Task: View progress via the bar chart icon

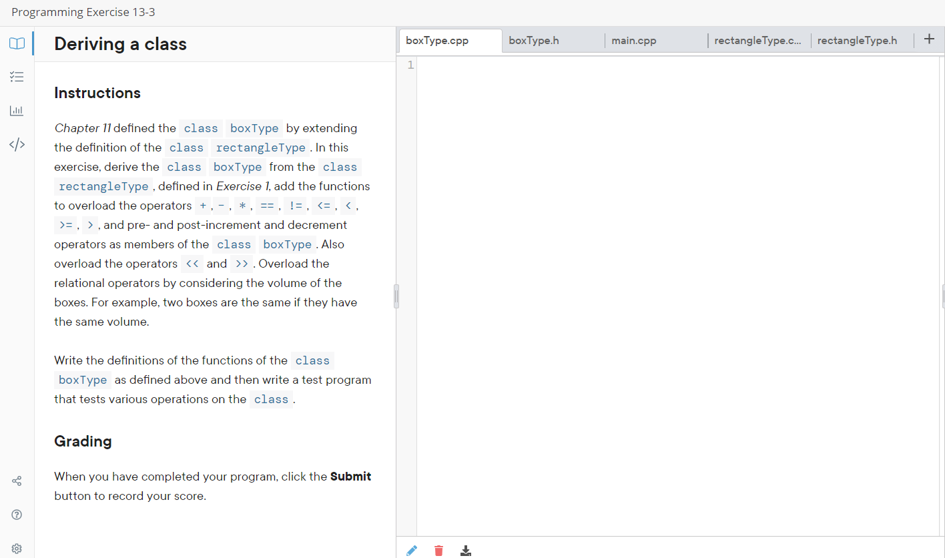Action: point(17,110)
